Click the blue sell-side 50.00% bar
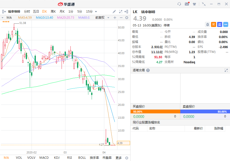230x161 pixels. (205, 112)
